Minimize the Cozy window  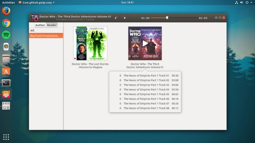pyautogui.click(x=216, y=18)
